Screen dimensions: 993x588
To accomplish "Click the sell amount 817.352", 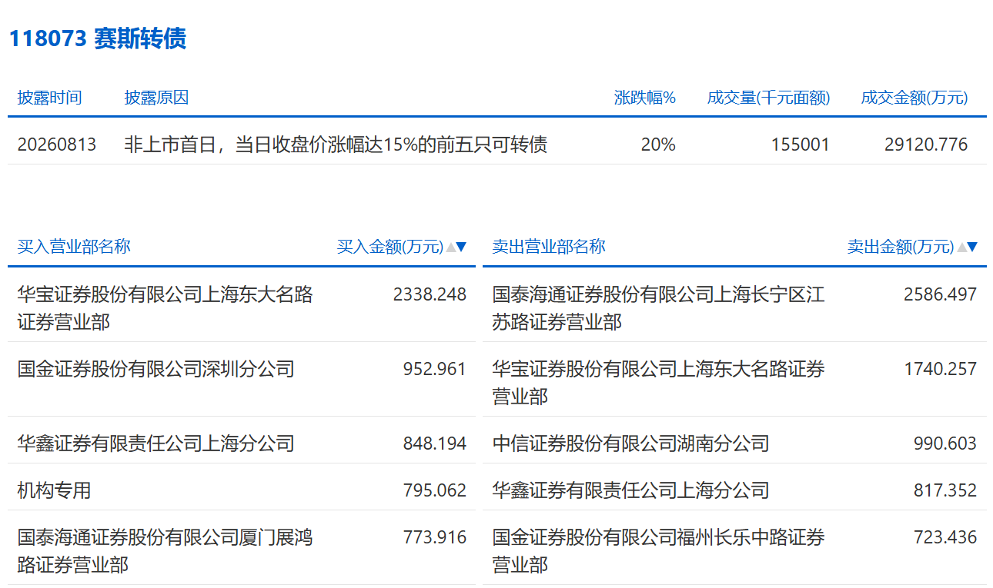I will pyautogui.click(x=945, y=490).
